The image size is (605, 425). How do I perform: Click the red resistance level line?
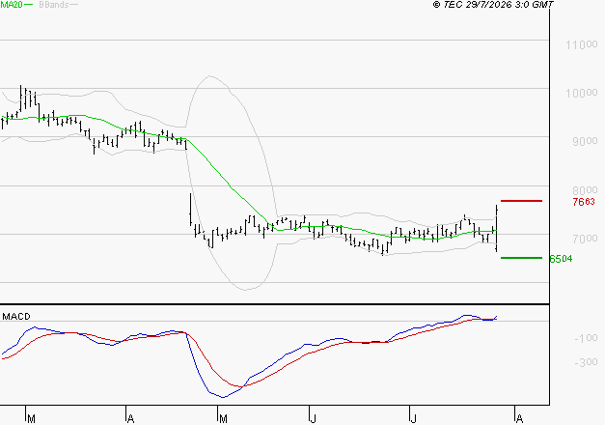521,201
